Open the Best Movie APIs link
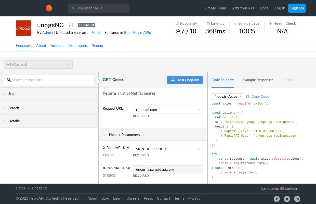This screenshot has height=204, width=316. [137, 33]
